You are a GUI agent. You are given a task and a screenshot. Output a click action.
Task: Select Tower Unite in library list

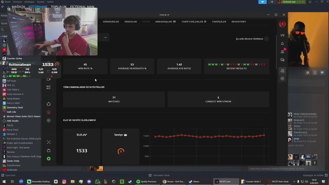click(x=13, y=161)
